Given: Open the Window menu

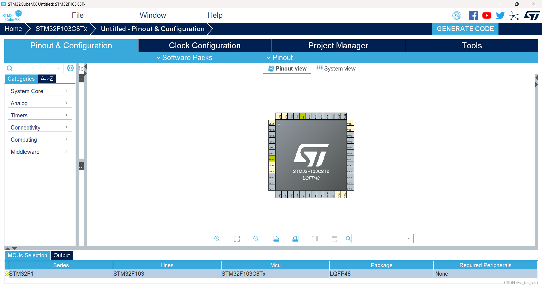Looking at the screenshot, I should 153,15.
